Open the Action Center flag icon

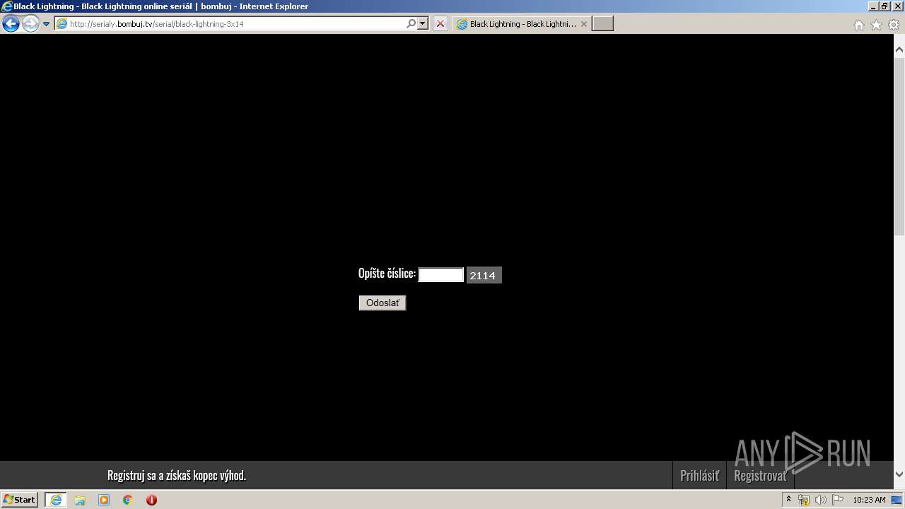click(x=838, y=500)
